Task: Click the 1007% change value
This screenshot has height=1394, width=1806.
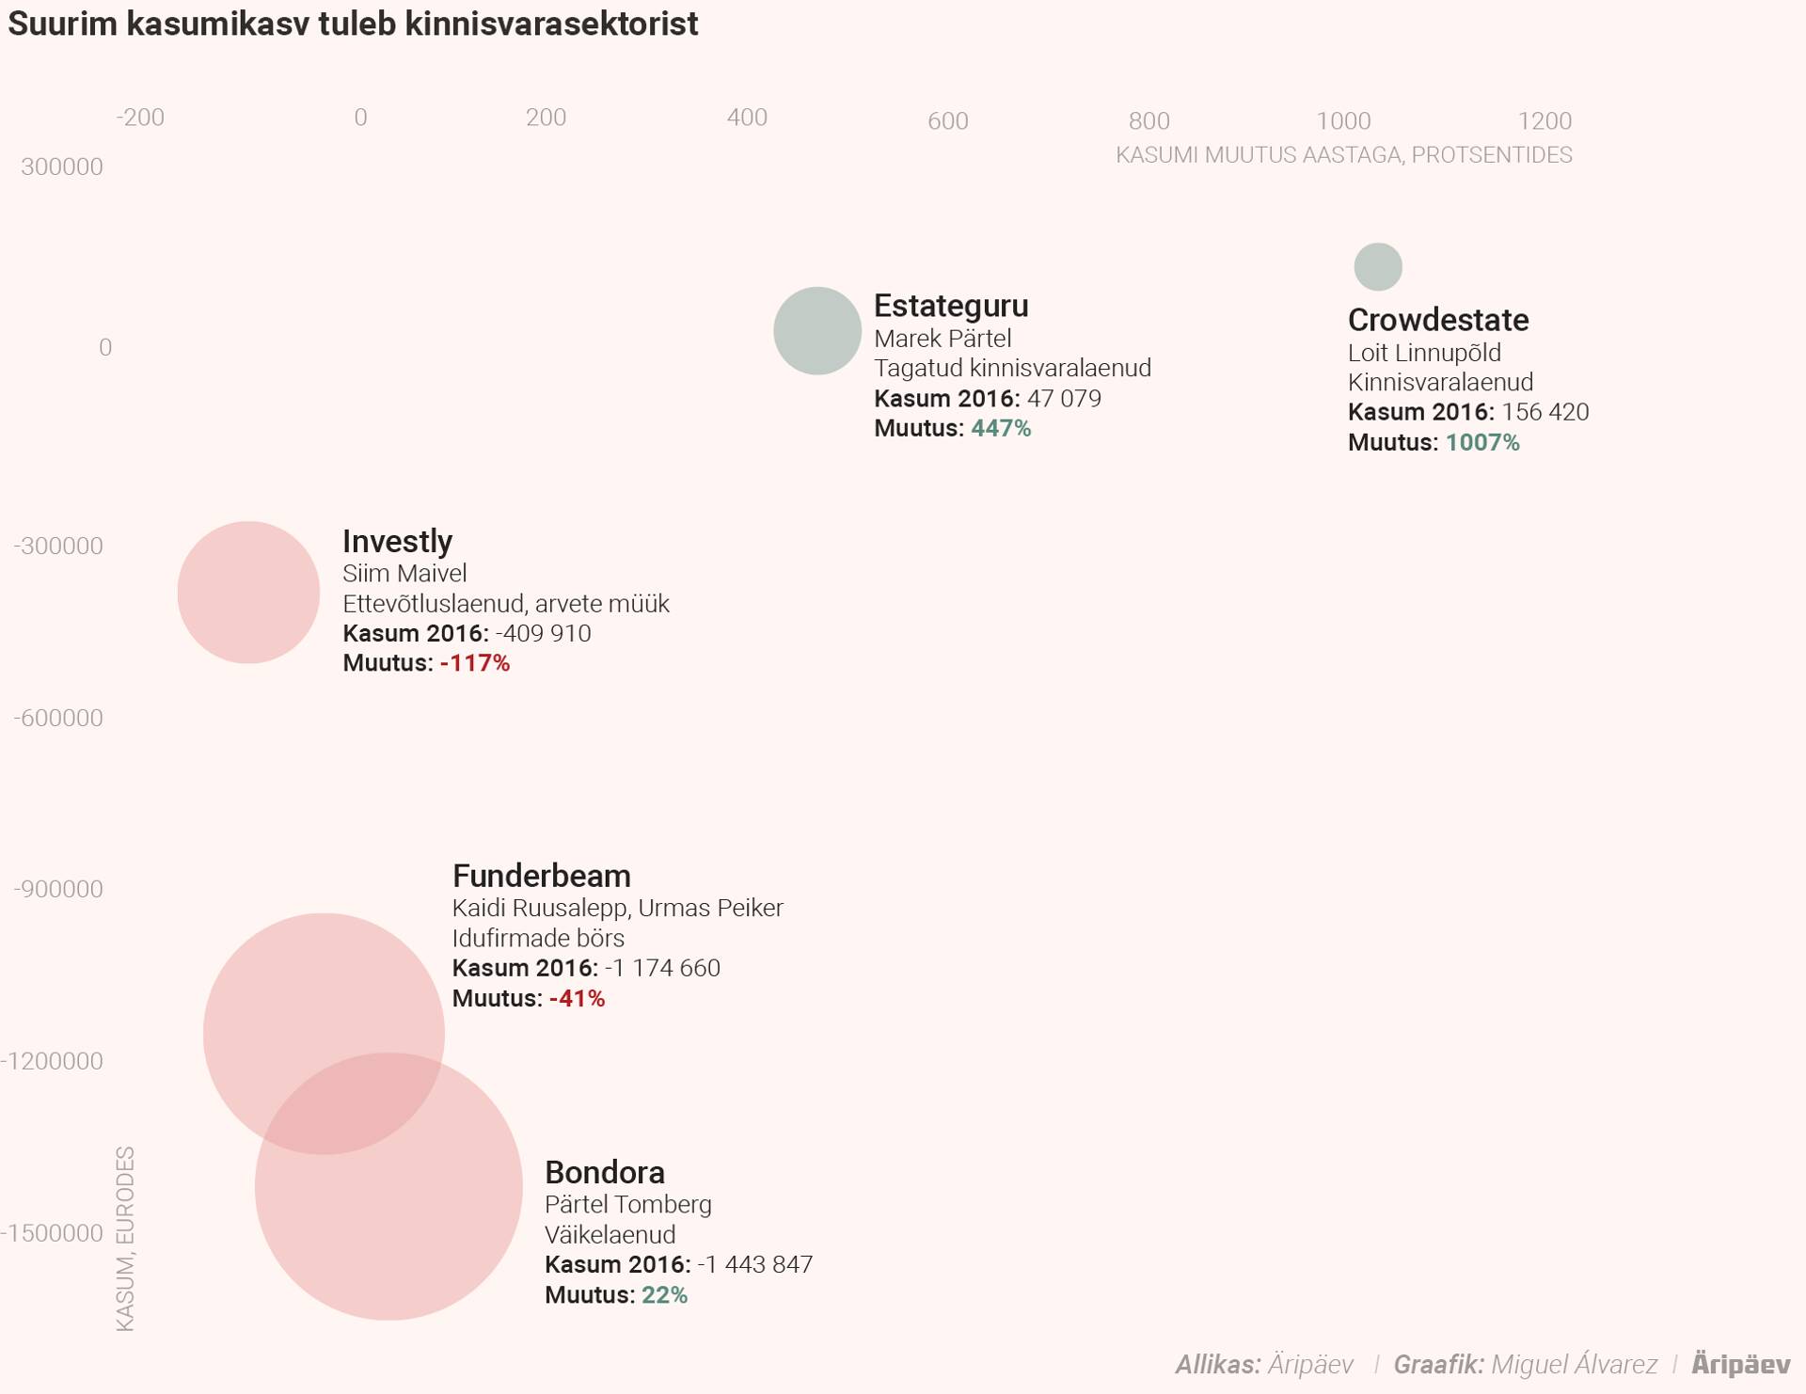Action: [1481, 442]
